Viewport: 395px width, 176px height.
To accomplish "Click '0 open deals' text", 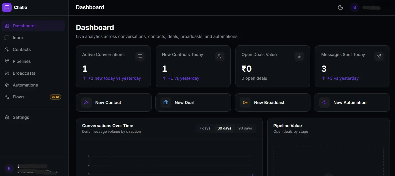I will 254,78.
